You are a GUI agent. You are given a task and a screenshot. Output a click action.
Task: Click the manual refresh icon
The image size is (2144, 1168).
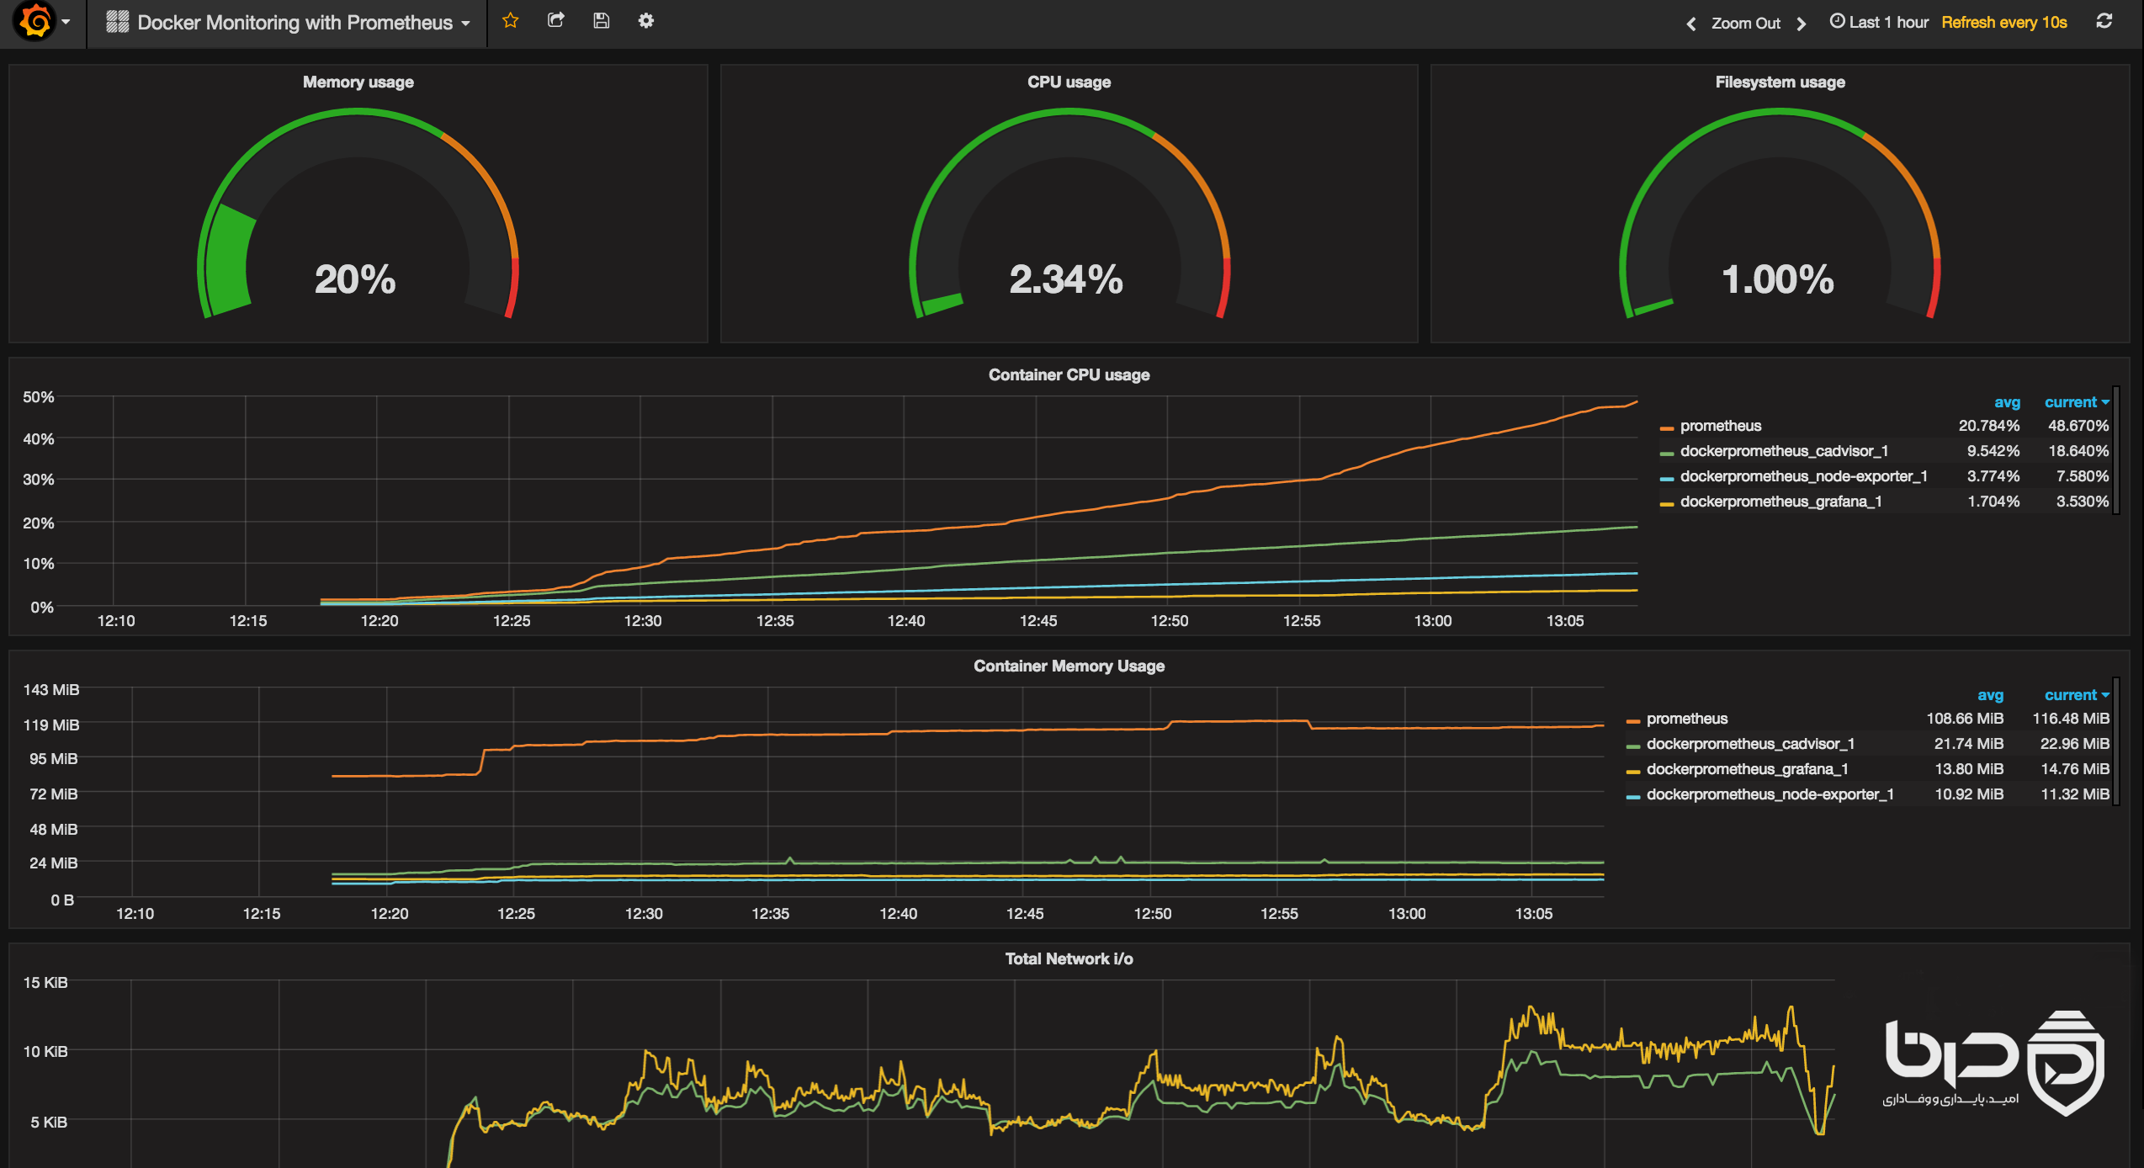2104,22
